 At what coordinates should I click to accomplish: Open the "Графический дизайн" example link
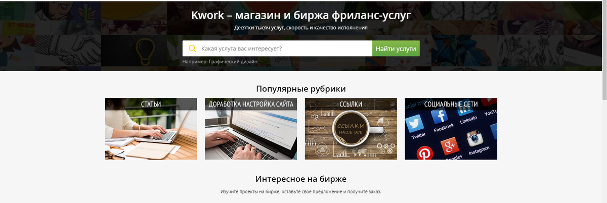(233, 62)
